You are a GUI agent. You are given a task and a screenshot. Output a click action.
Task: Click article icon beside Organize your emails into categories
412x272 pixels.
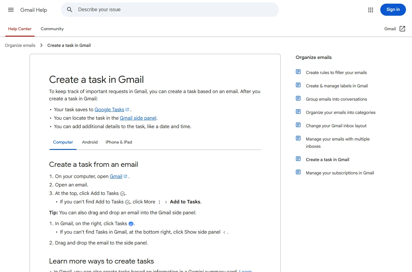click(298, 112)
